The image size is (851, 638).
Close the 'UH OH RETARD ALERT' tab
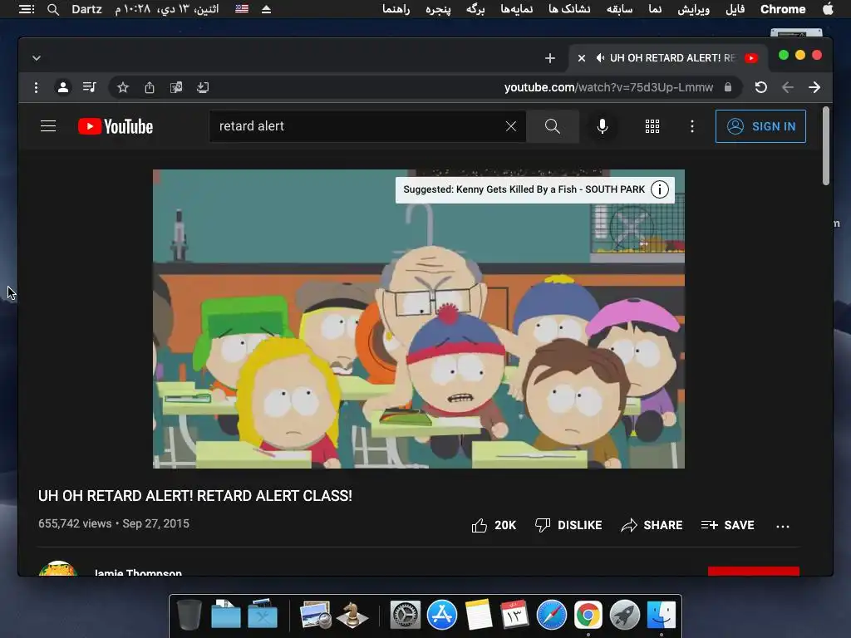[x=581, y=58]
